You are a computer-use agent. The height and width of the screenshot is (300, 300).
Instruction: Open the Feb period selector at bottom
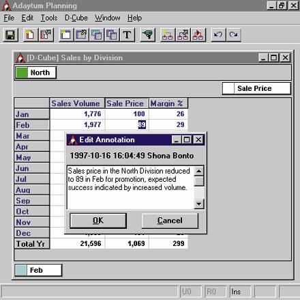(38, 270)
